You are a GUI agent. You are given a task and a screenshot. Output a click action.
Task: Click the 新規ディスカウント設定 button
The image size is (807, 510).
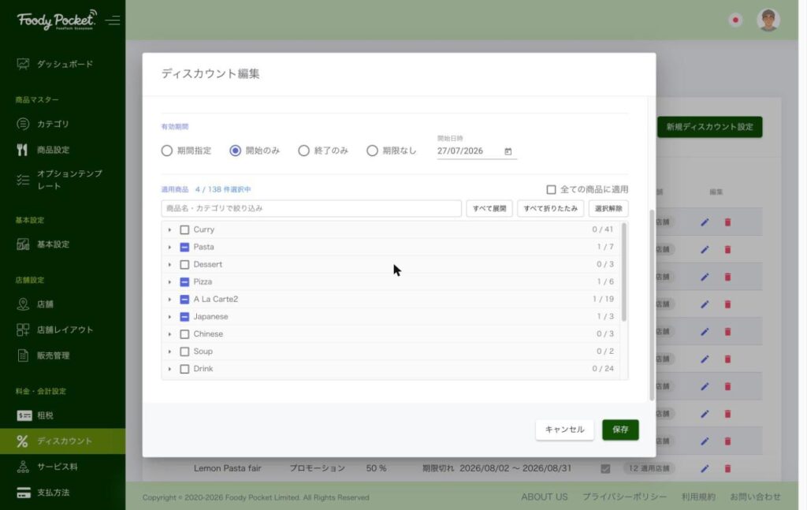[710, 127]
